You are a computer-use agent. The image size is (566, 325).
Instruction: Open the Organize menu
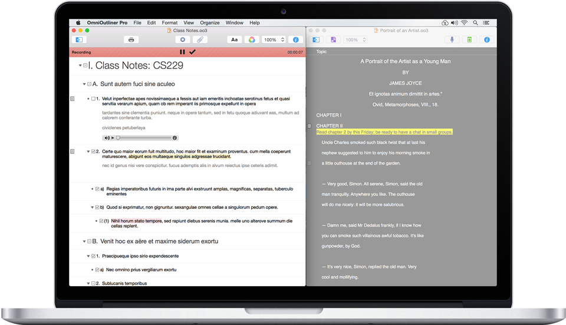point(210,22)
